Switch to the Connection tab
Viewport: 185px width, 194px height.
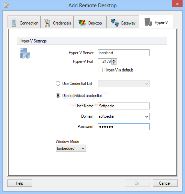click(24, 22)
